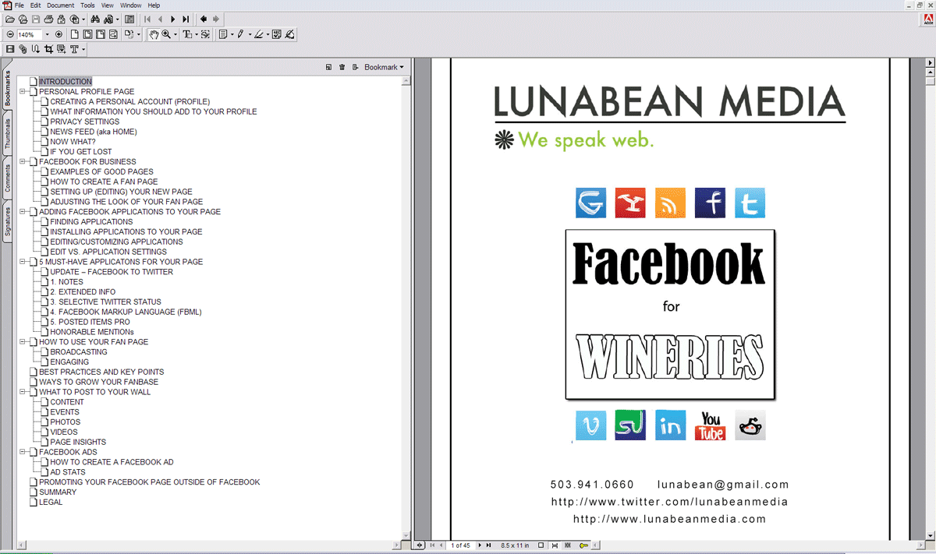Click the Find binoculars icon
Screen dimensions: 936x554
(95, 19)
